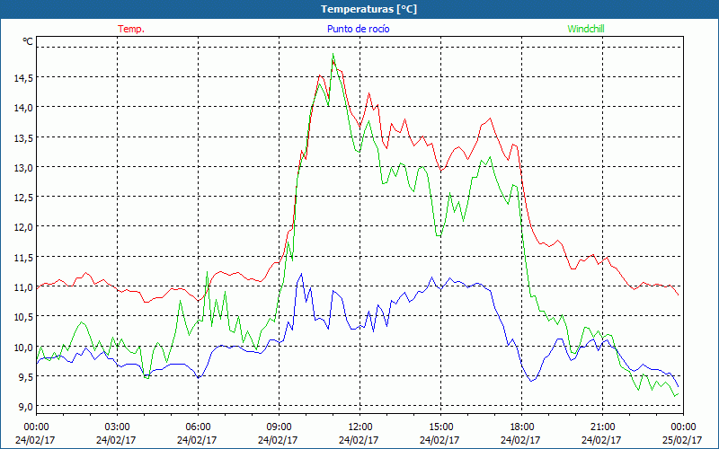Click the 12,0 y-axis value
Image resolution: width=719 pixels, height=449 pixels.
(23, 227)
